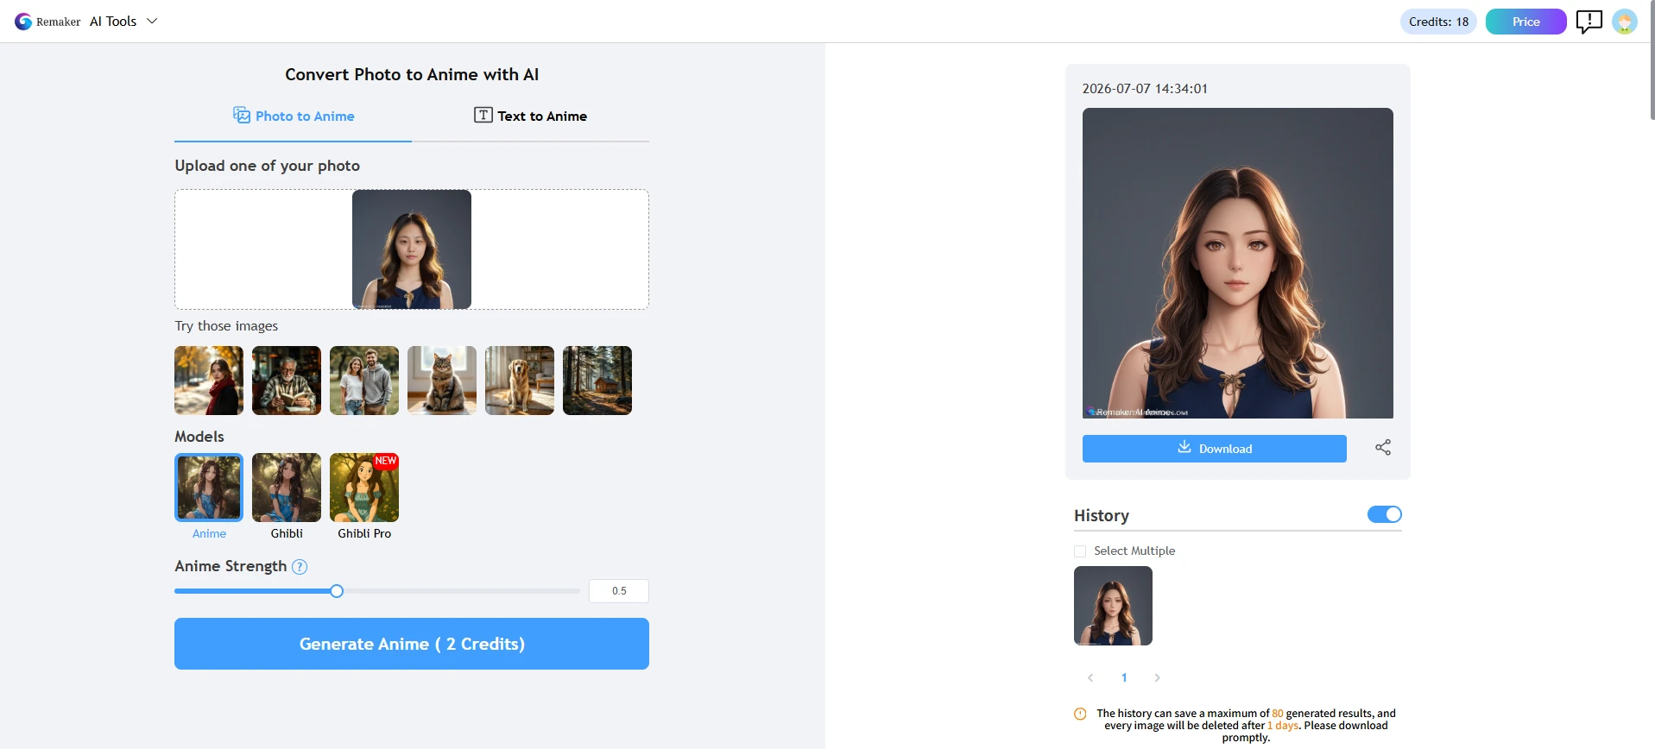Try the cat sample image
Viewport: 1655px width, 749px height.
[x=442, y=381]
